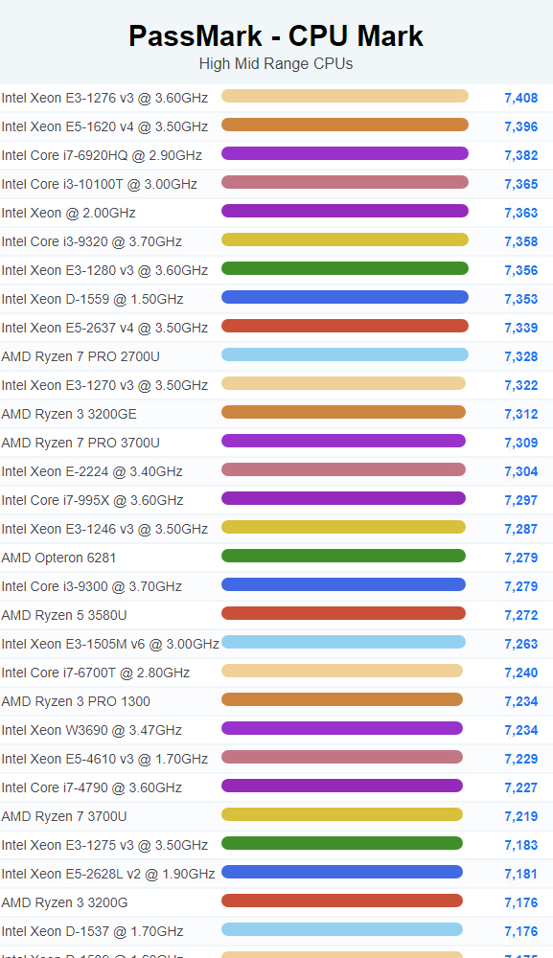
Task: Click the yellow bar for Ryzen 7 3700U
Action: click(x=342, y=813)
